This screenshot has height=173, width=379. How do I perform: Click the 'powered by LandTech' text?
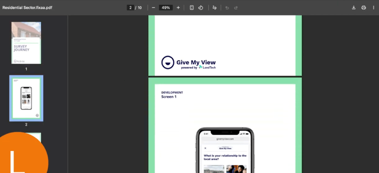[x=198, y=67]
